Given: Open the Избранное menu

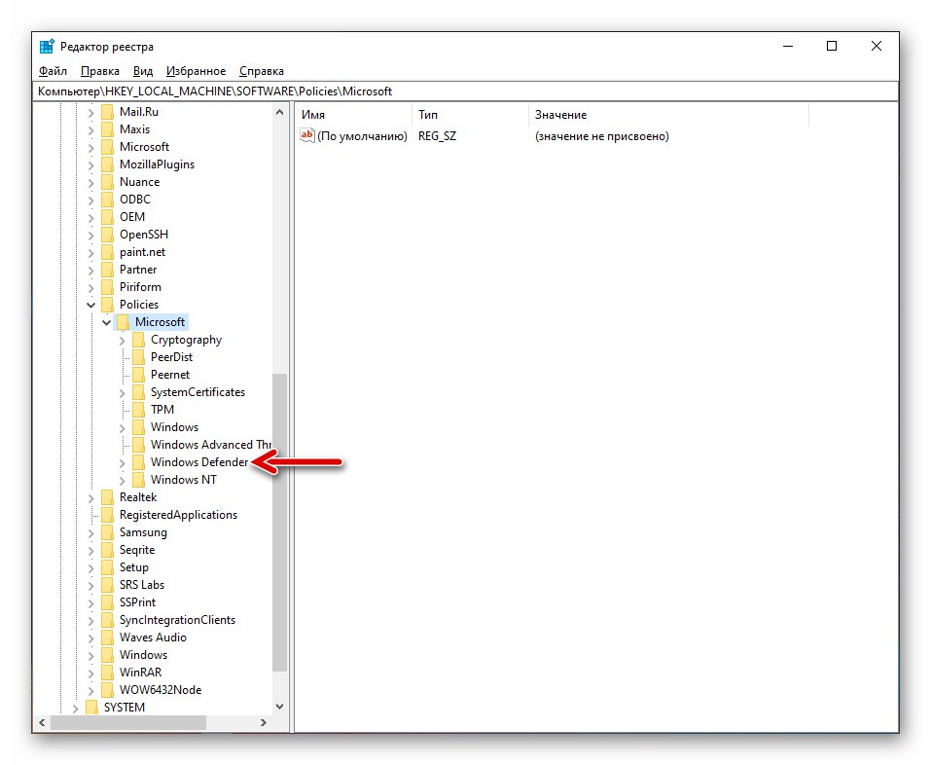Looking at the screenshot, I should (196, 71).
